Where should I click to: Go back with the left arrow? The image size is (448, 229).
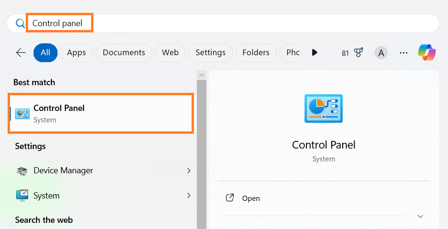click(21, 52)
